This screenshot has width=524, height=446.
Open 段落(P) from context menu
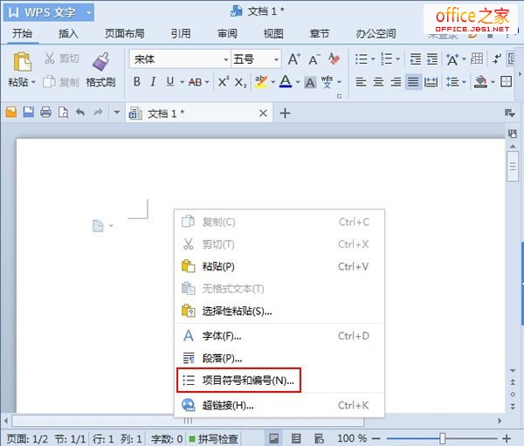point(279,358)
